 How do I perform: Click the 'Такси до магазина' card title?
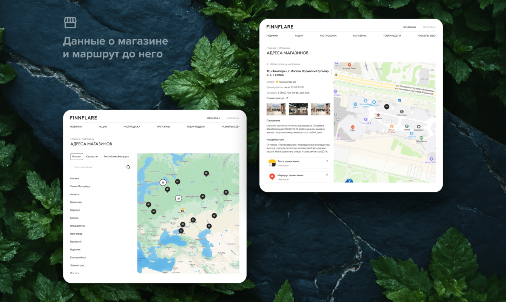point(288,161)
